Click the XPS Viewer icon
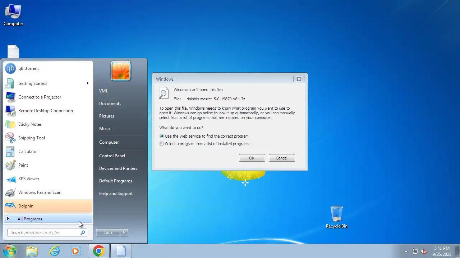460x258 pixels. point(10,179)
